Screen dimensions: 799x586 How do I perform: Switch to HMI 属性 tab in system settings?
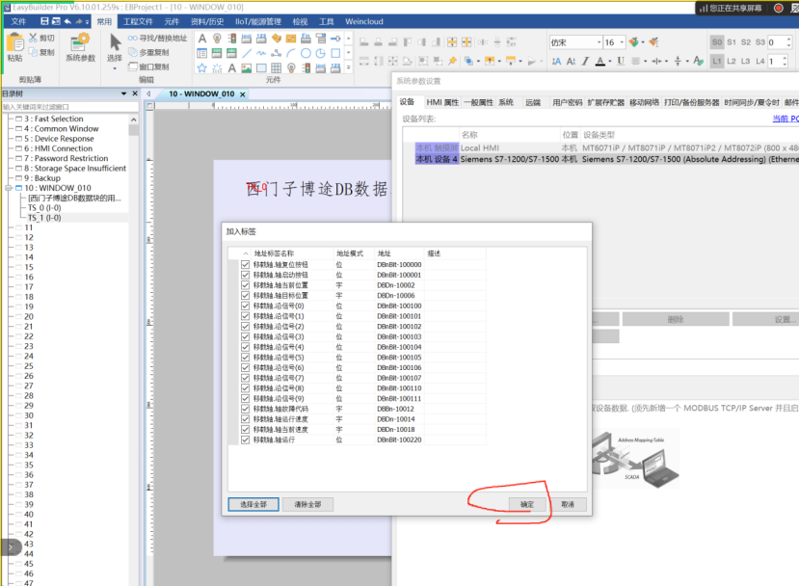click(x=442, y=102)
